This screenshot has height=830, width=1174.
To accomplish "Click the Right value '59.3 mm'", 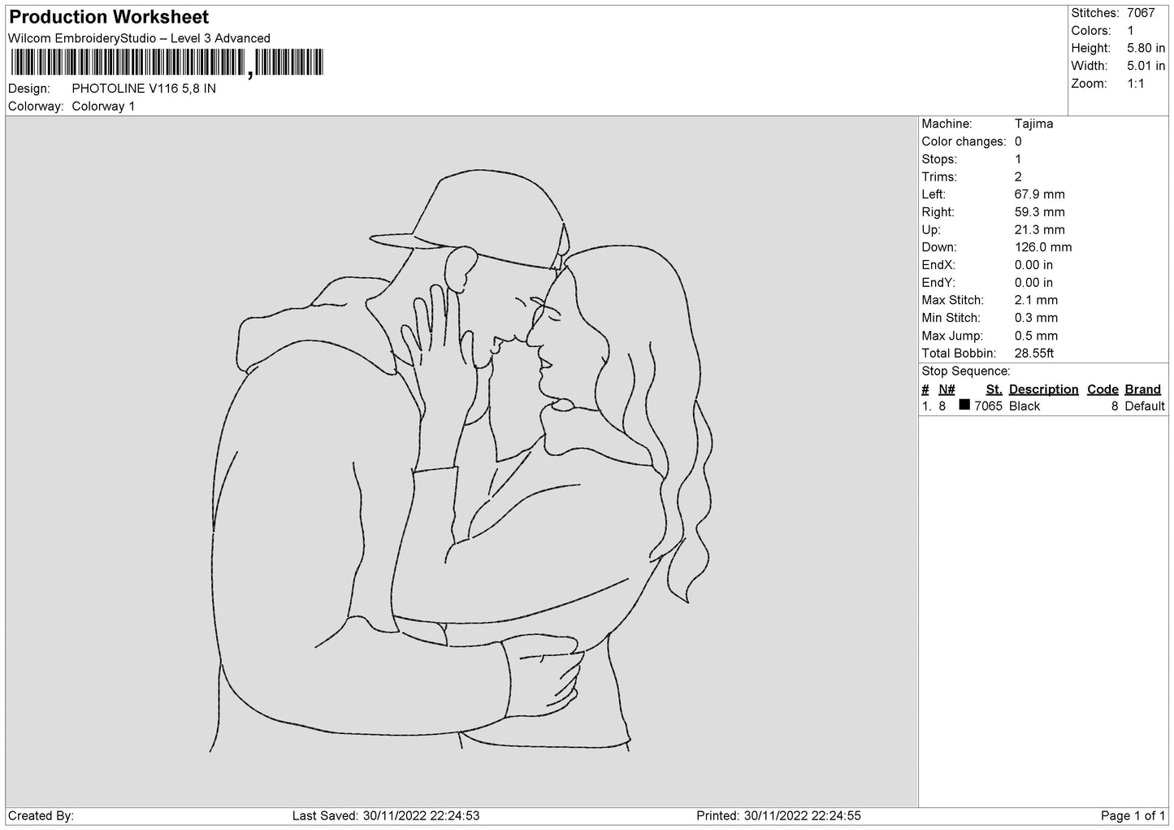I will pyautogui.click(x=1039, y=212).
